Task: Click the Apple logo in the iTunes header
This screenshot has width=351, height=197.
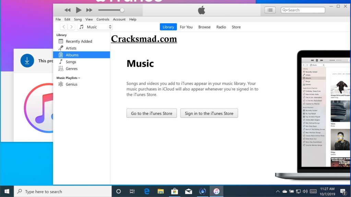Action: click(202, 10)
